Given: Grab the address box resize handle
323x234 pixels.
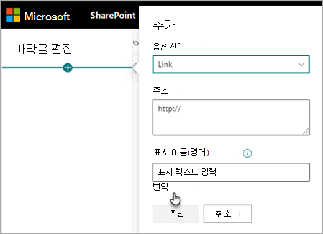Looking at the screenshot, I should point(306,132).
